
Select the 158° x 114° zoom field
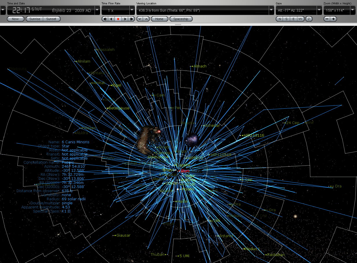click(x=337, y=10)
